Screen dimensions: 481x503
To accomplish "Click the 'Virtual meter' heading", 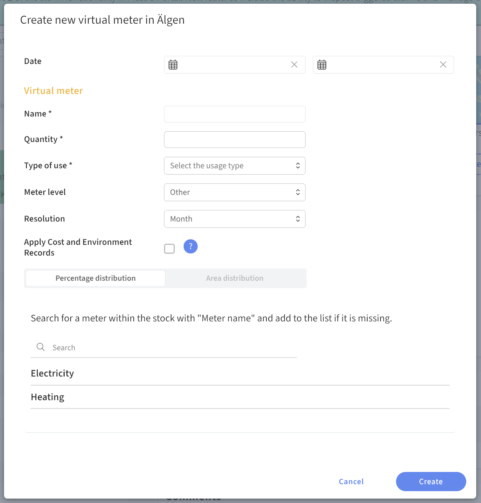I will pos(54,91).
